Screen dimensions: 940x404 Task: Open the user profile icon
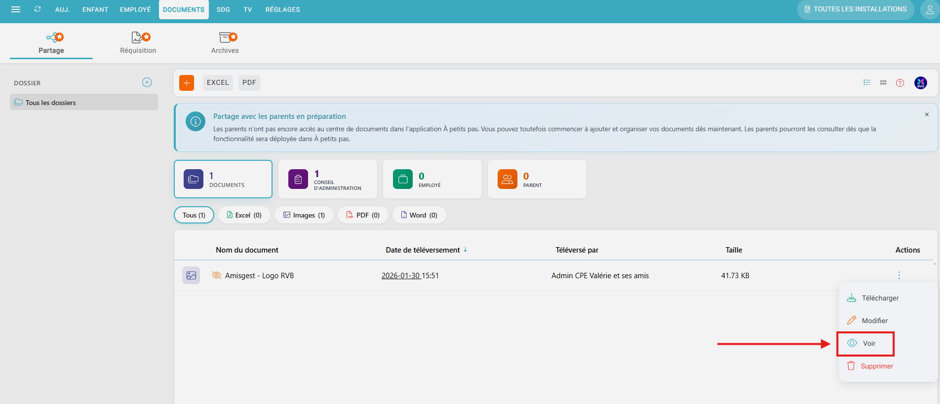(x=929, y=9)
